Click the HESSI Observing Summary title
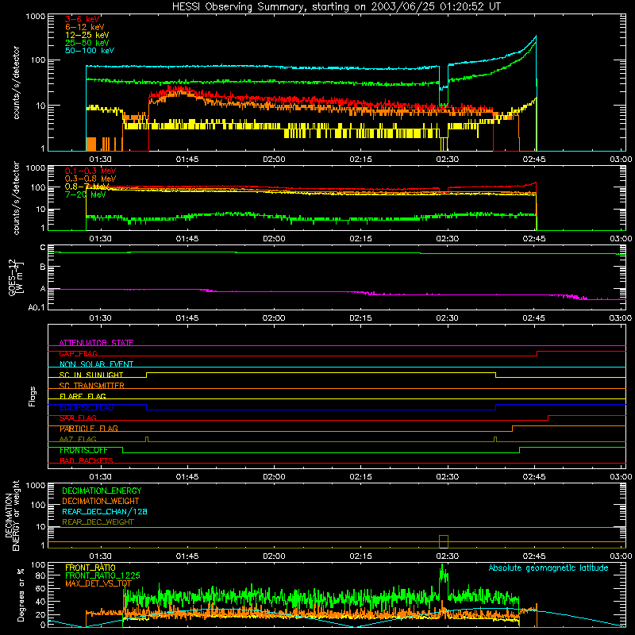This screenshot has height=635, width=635. [x=337, y=7]
